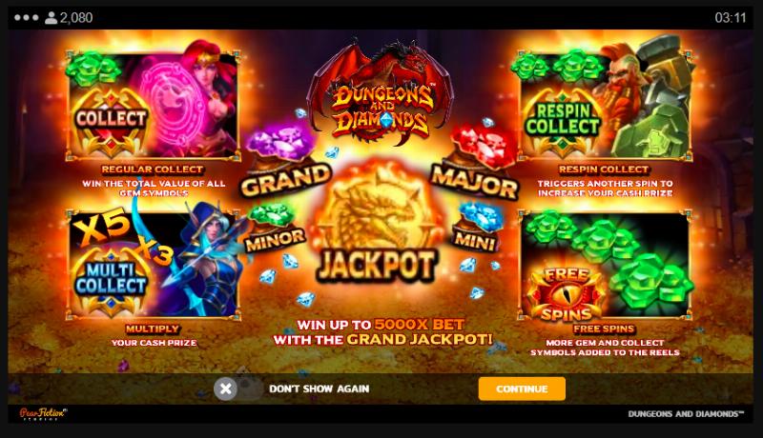Click the Major red gem icon

(483, 147)
